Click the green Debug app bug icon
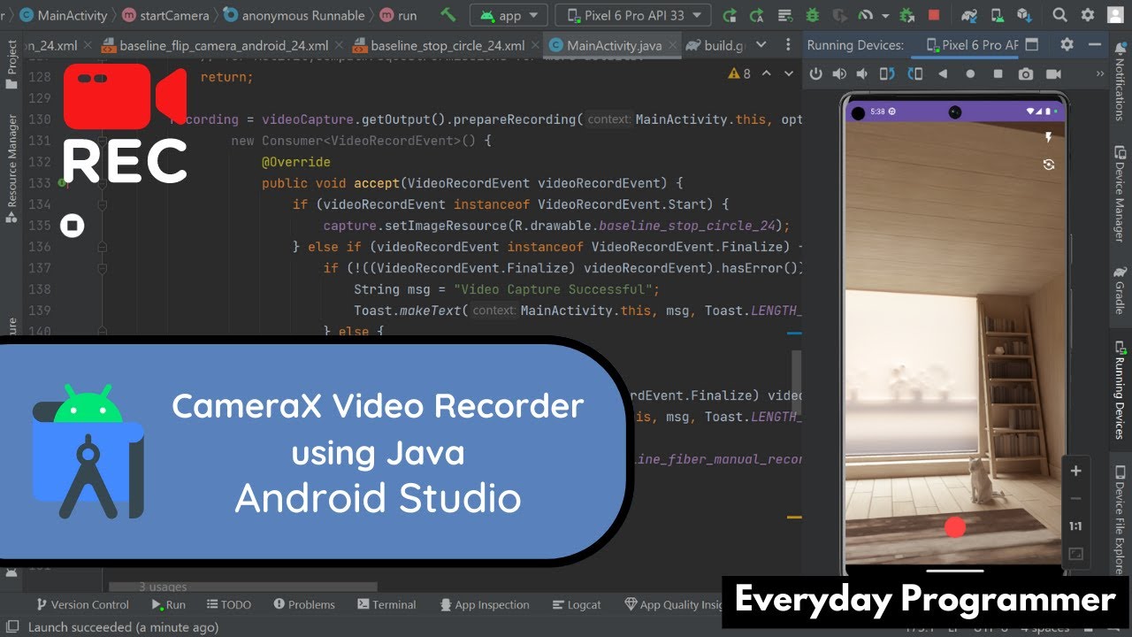 click(x=814, y=15)
